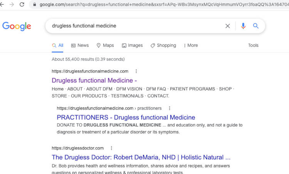The height and width of the screenshot is (174, 289).
Task: Start voice search with microphone icon
Action: tap(243, 26)
